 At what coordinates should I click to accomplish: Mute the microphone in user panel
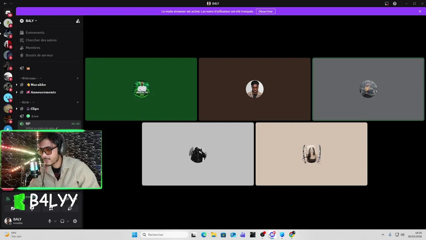(x=50, y=221)
